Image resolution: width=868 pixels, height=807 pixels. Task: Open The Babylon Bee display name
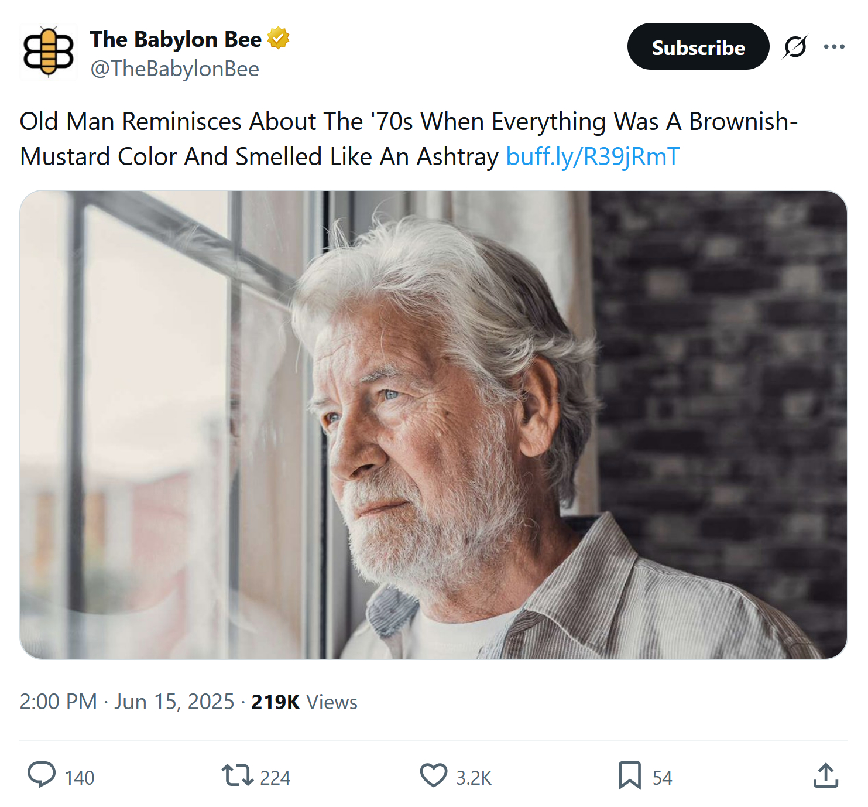176,39
